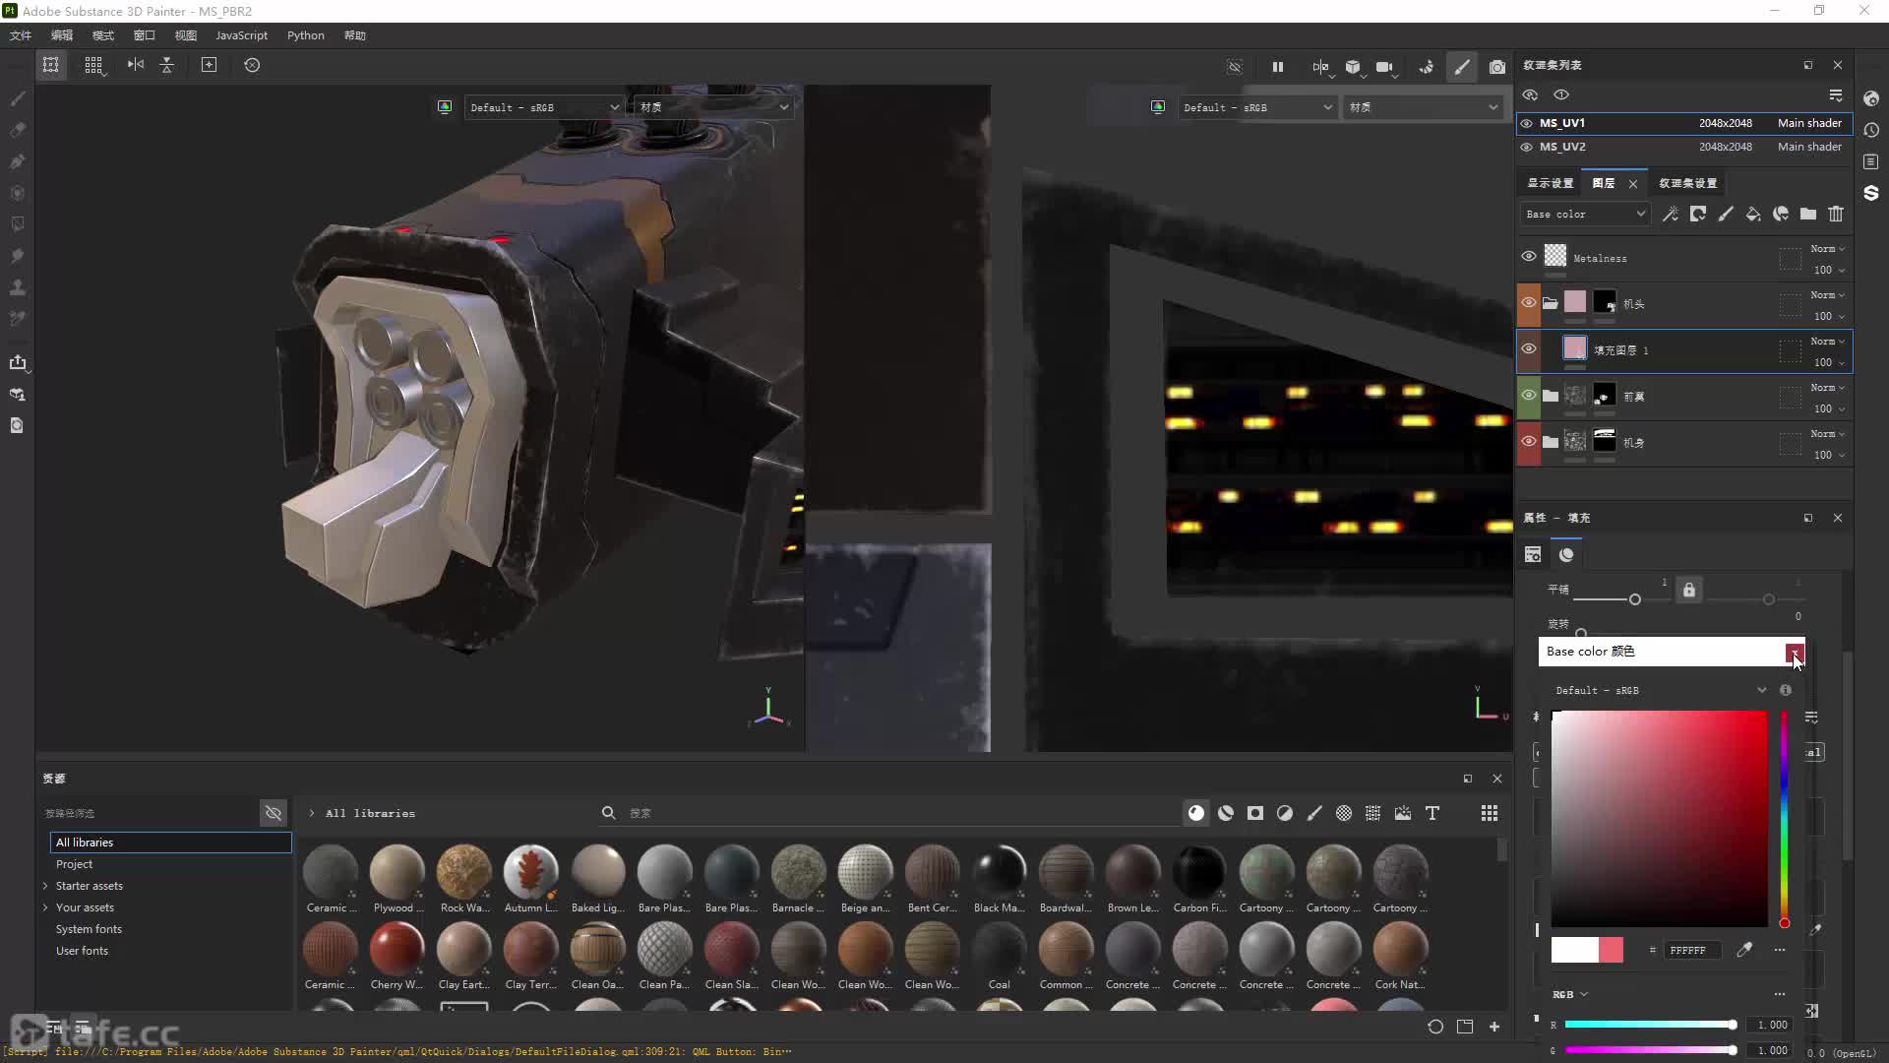The width and height of the screenshot is (1889, 1063).
Task: Expand the Your assets tree item
Action: coord(45,907)
